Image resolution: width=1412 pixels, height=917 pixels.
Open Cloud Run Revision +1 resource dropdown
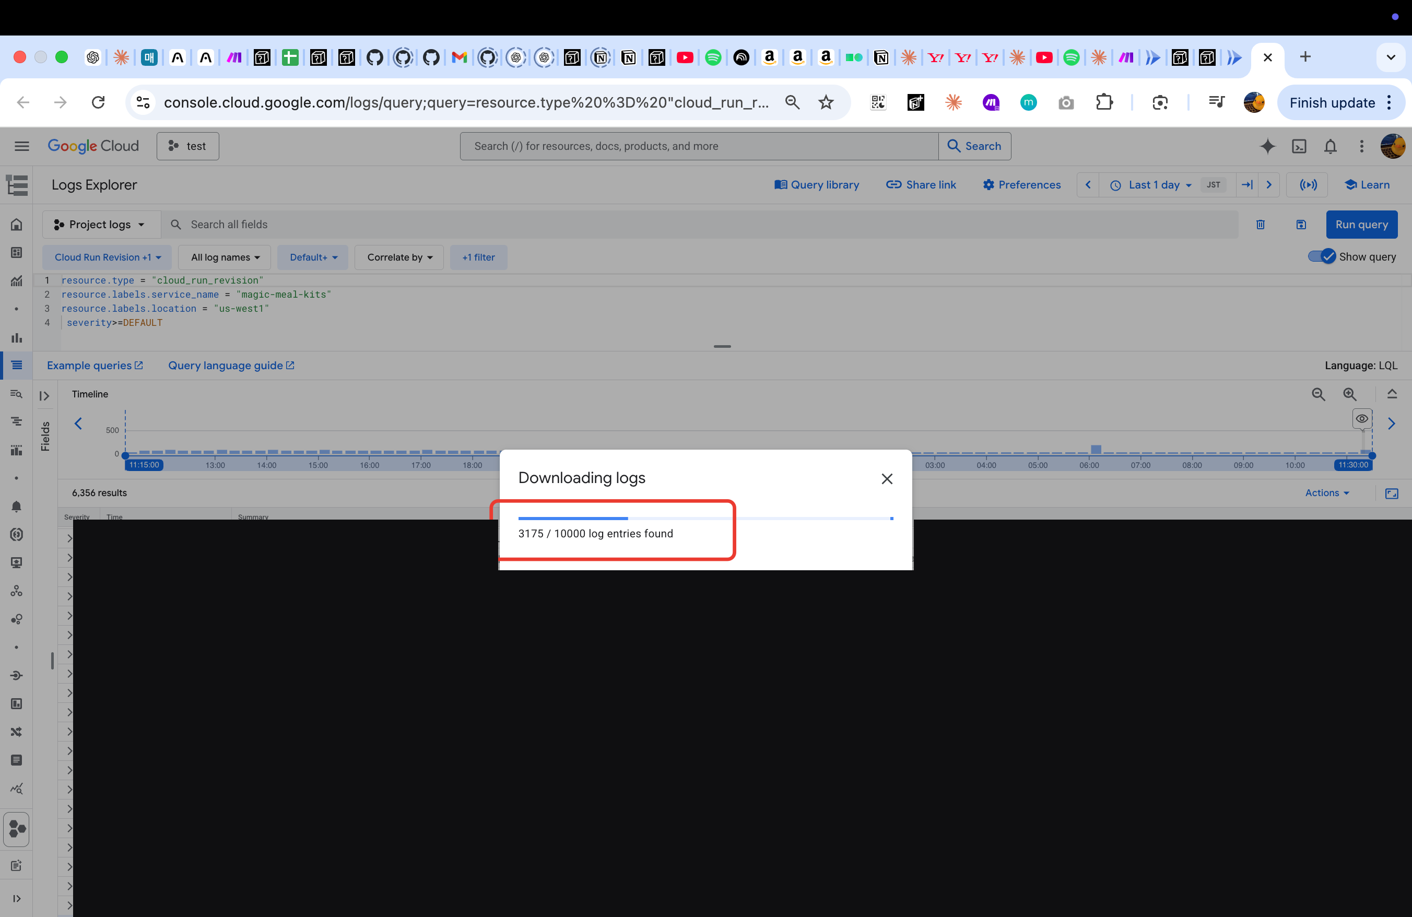pos(108,257)
